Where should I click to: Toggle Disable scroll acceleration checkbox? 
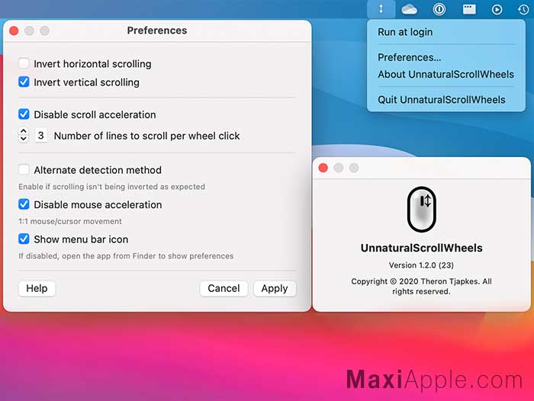tap(24, 114)
